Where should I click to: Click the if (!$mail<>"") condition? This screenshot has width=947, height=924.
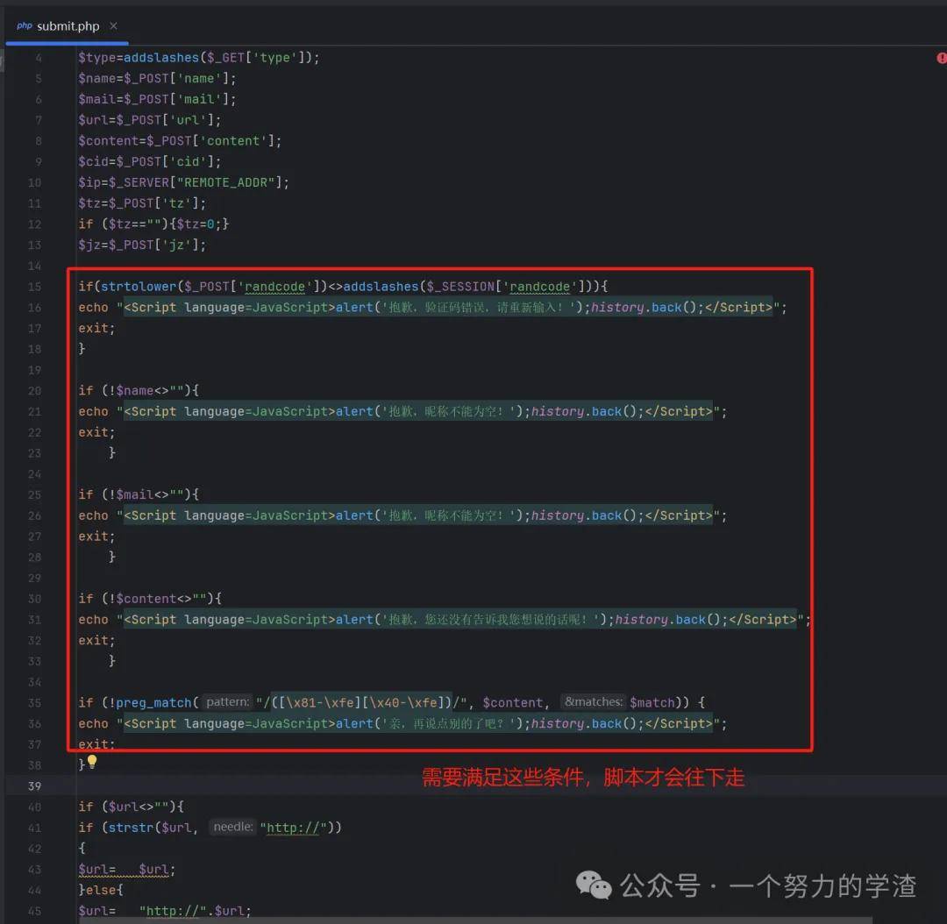[139, 494]
